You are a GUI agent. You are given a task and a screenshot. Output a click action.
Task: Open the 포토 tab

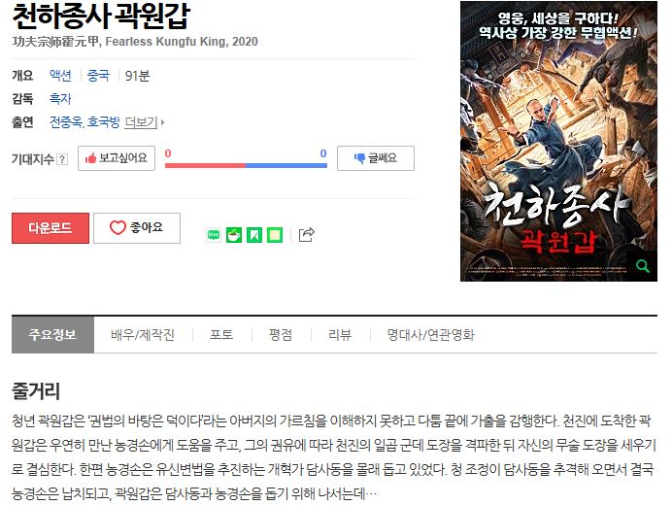(x=221, y=335)
